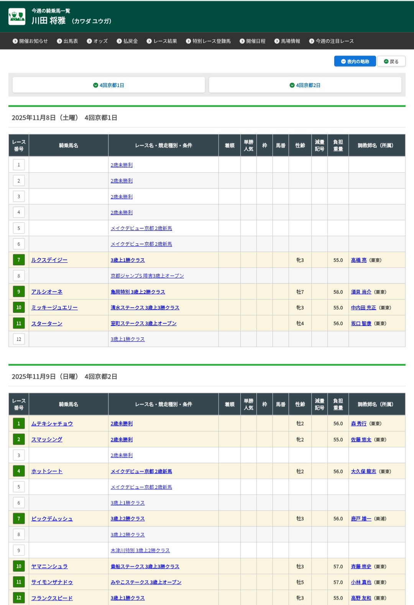
Task: Click green race 1 badge for ムテキシャチョウ
Action: (19, 424)
